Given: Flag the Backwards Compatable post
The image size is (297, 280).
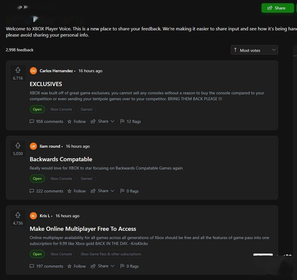Looking at the screenshot, I should click(x=129, y=191).
